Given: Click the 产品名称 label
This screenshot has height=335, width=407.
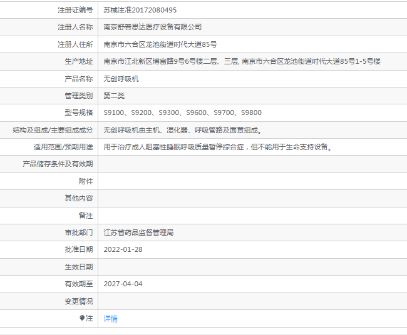Looking at the screenshot, I should pyautogui.click(x=79, y=79).
